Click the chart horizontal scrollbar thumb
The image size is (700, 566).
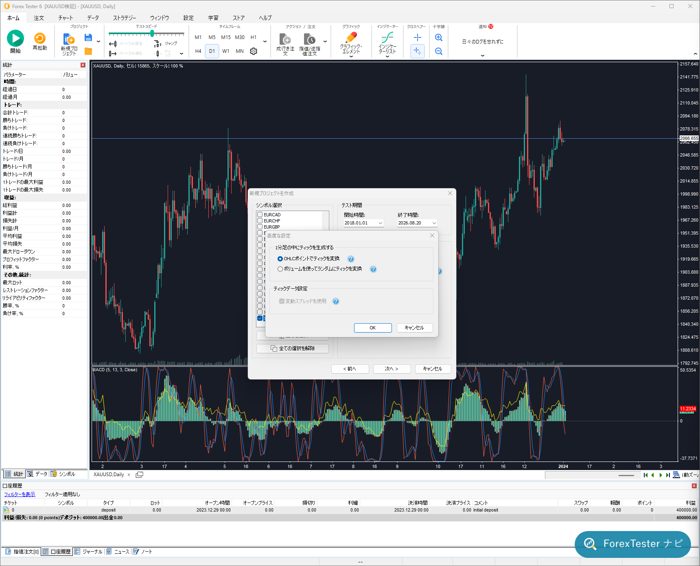pos(626,475)
